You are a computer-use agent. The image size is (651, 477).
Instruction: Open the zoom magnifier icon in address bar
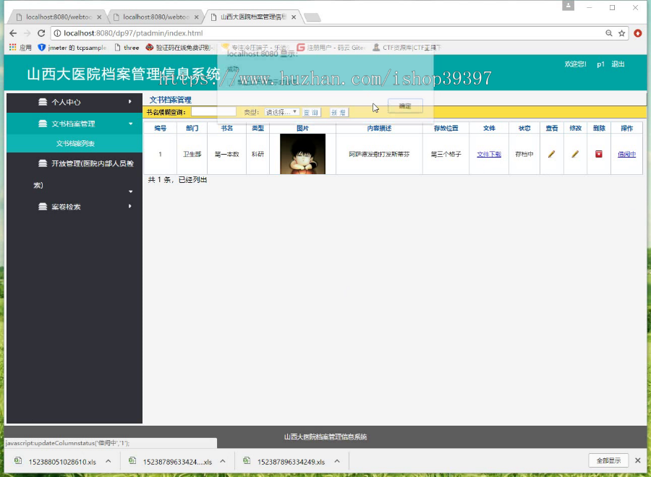[x=608, y=33]
